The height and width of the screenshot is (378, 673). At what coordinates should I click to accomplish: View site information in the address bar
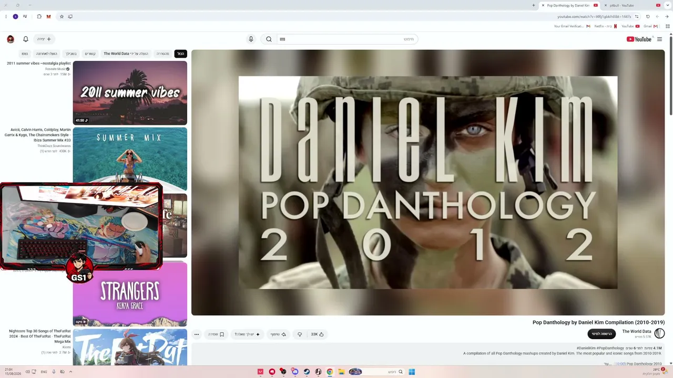point(637,16)
